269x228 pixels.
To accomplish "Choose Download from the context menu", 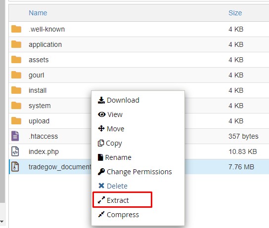I will 123,100.
